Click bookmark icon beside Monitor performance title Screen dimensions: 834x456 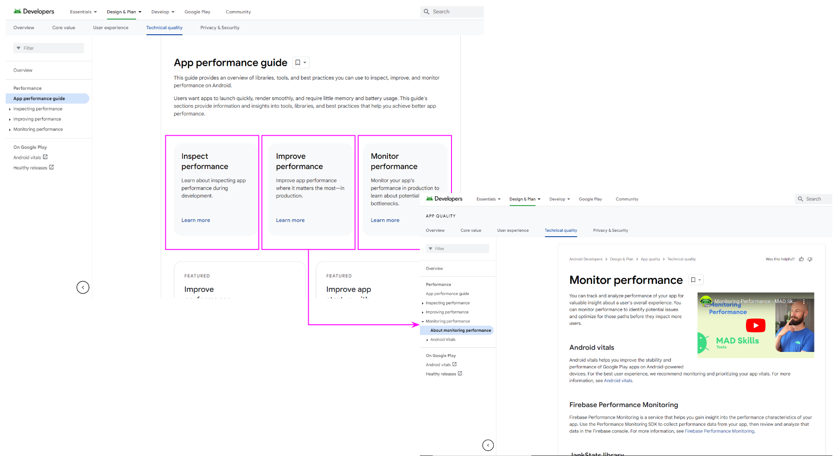pos(693,280)
